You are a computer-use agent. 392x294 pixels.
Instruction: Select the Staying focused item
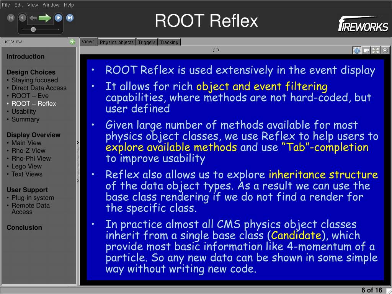34,80
